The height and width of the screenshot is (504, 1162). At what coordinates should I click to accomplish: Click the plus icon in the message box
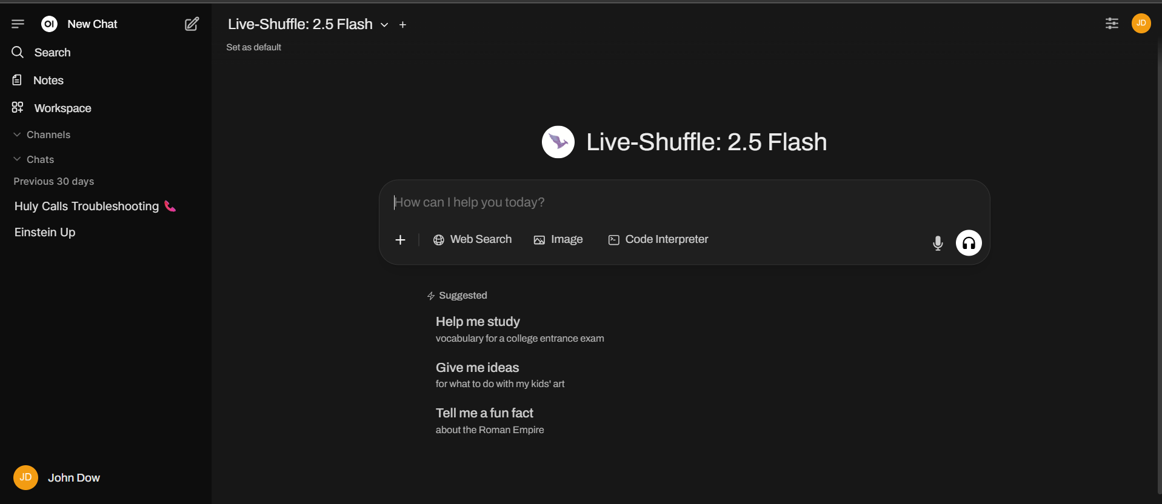pyautogui.click(x=400, y=240)
